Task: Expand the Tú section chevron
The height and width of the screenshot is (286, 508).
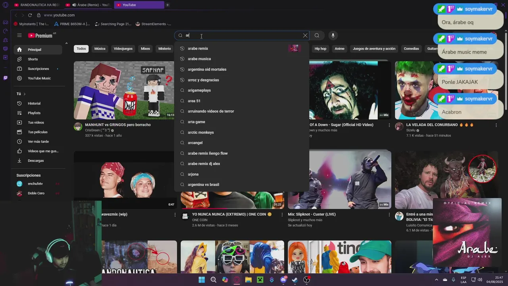Action: [25, 94]
